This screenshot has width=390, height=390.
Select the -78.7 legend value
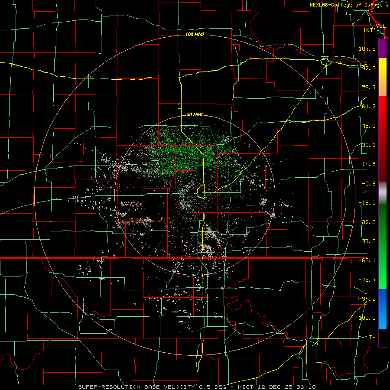tap(367, 280)
